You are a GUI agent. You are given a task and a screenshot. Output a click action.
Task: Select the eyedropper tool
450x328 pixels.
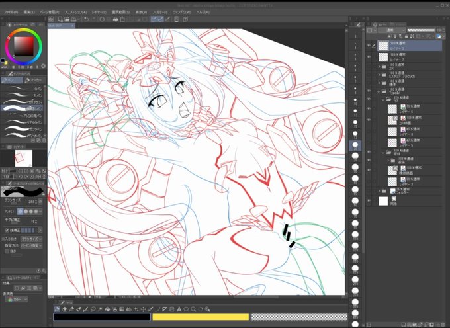click(150, 309)
